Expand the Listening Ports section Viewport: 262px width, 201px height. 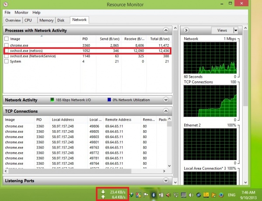click(x=166, y=180)
